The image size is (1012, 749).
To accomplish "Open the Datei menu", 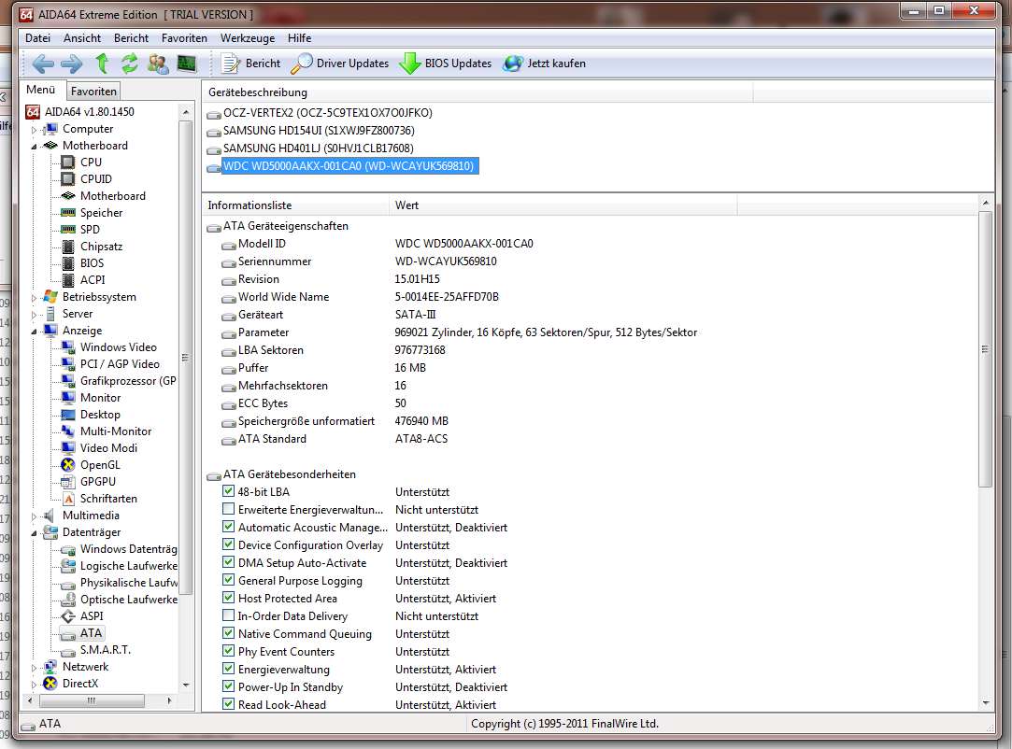I will 37,38.
